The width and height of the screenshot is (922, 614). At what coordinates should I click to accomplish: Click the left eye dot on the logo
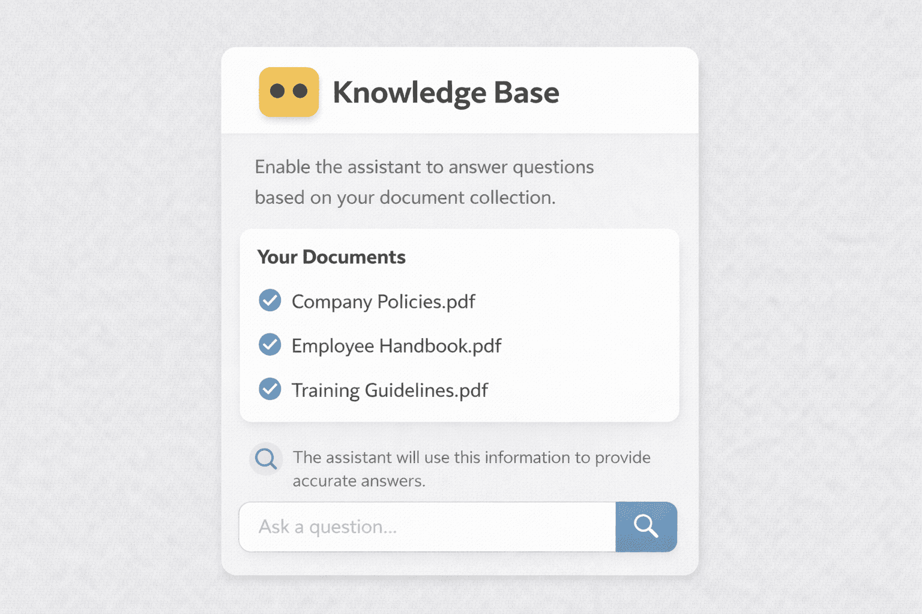click(277, 90)
